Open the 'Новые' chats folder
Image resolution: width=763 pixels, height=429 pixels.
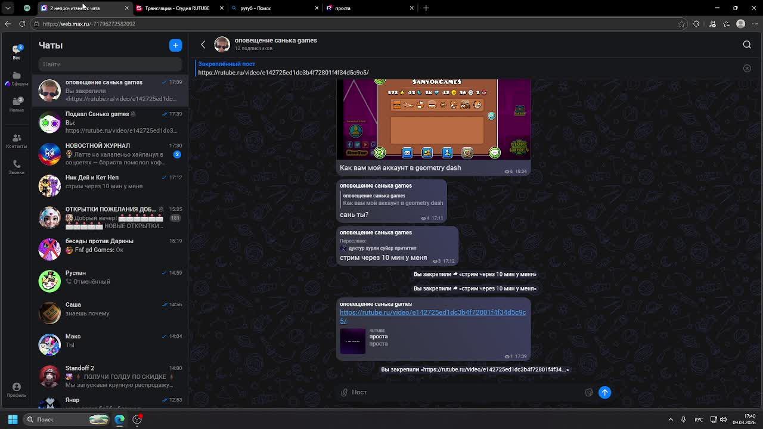point(17,104)
